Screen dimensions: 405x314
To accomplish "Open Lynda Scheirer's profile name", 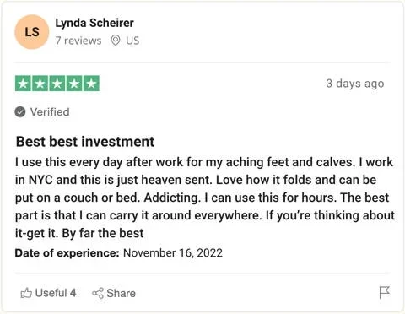I will (x=94, y=24).
